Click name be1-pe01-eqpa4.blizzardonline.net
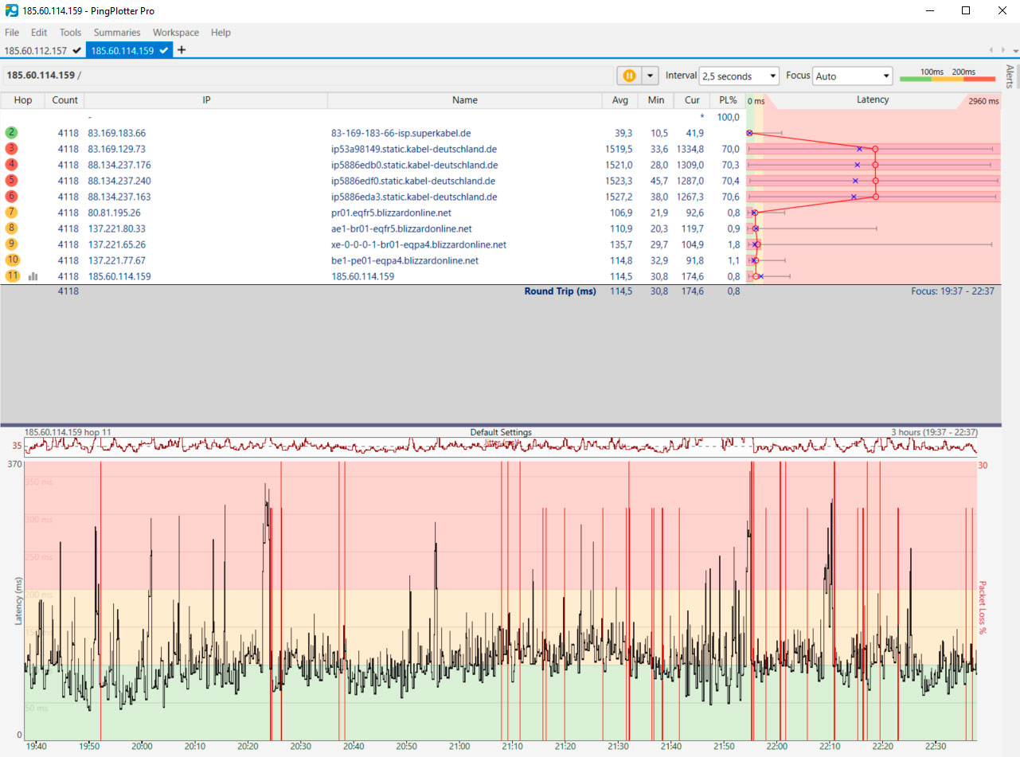 (x=404, y=260)
